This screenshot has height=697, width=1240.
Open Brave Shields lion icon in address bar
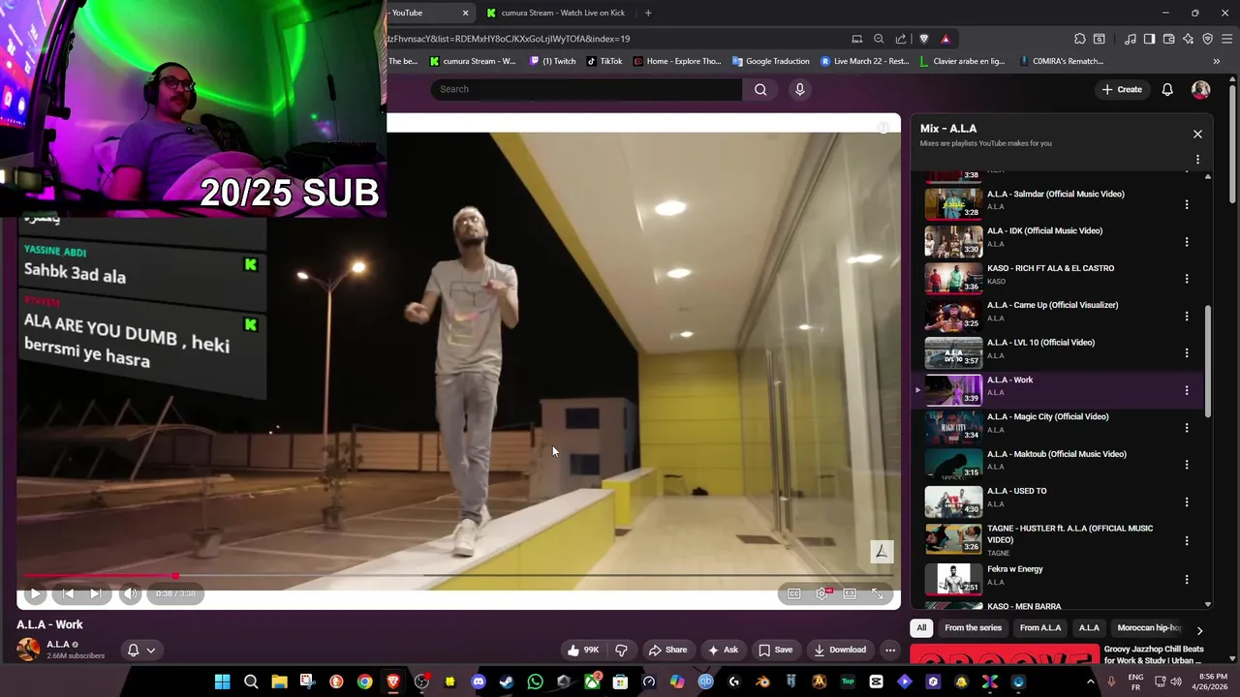[923, 39]
